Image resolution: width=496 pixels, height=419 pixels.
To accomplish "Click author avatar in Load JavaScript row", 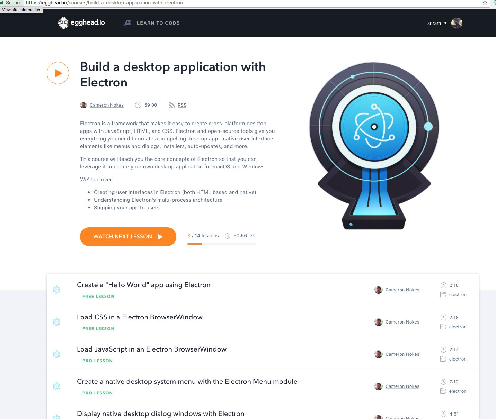I will 379,354.
